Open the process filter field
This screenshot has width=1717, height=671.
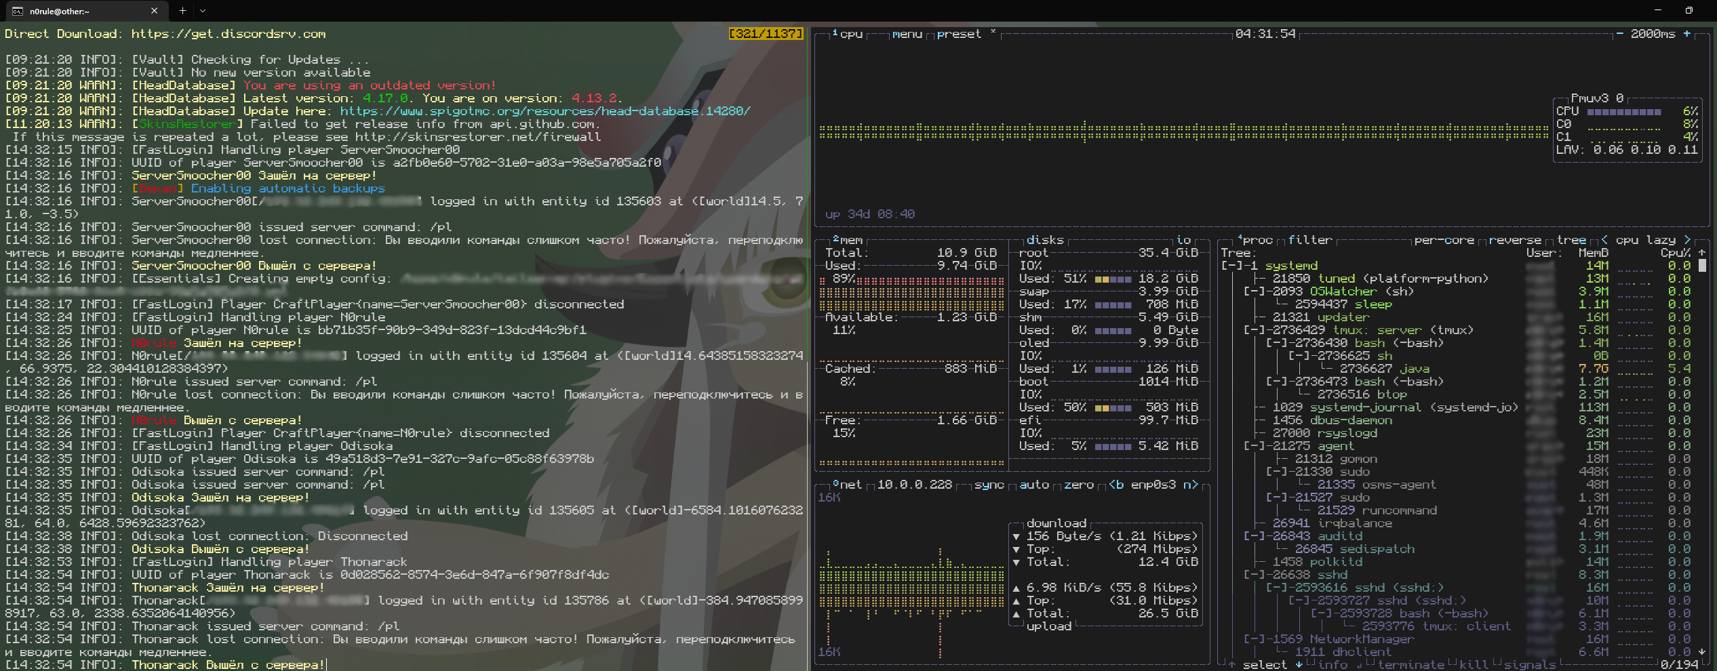coord(1310,240)
